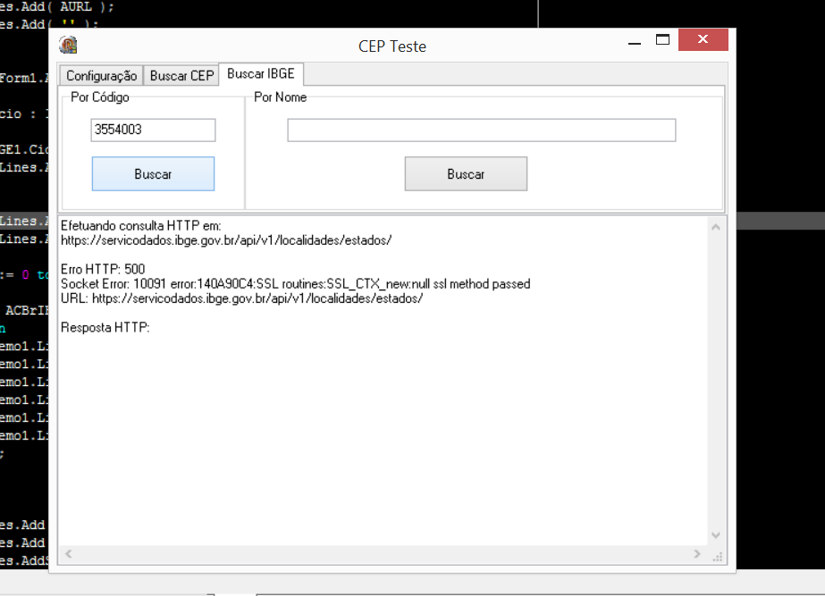Switch to the Configuração tab
The height and width of the screenshot is (596, 825).
pyautogui.click(x=101, y=76)
